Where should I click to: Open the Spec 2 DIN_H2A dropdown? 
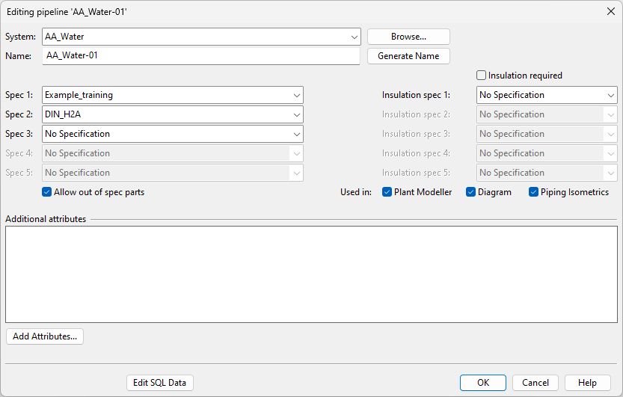(x=296, y=114)
